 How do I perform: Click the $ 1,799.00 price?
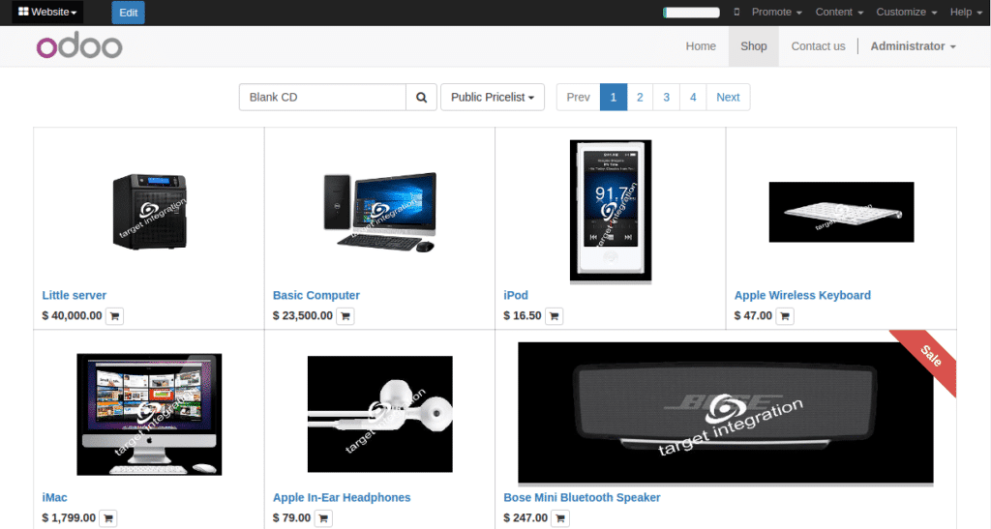pos(69,517)
